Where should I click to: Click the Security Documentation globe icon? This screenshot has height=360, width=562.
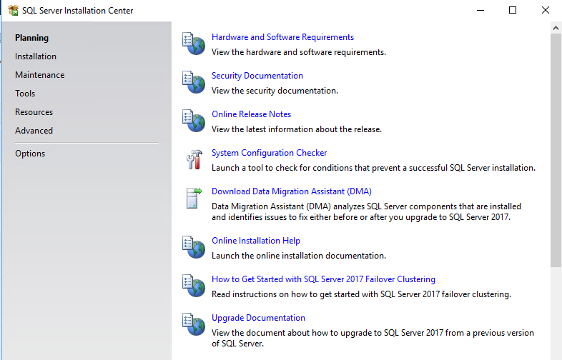(194, 82)
